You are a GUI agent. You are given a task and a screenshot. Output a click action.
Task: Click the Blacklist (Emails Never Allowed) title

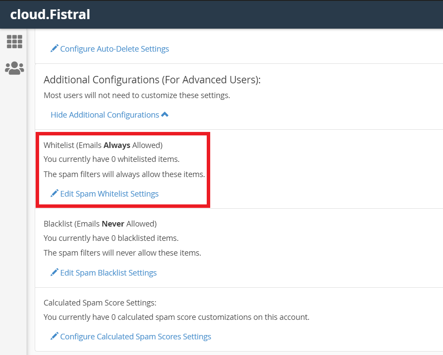click(100, 224)
